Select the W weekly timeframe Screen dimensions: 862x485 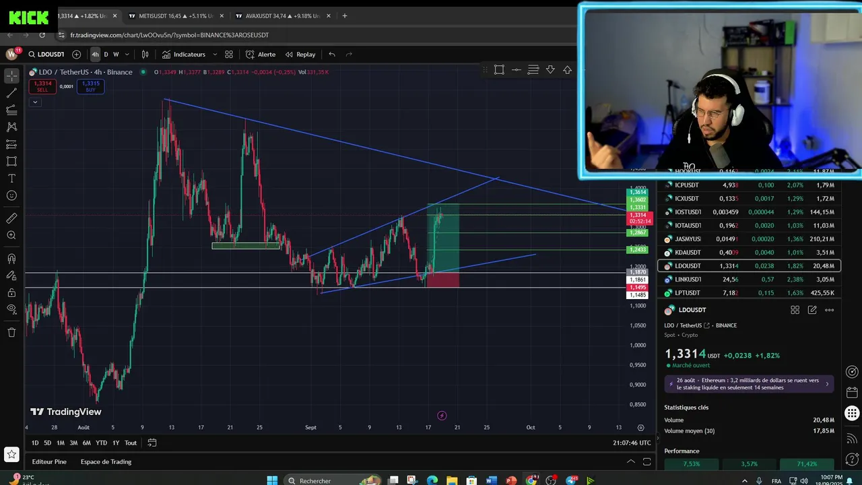click(x=116, y=55)
